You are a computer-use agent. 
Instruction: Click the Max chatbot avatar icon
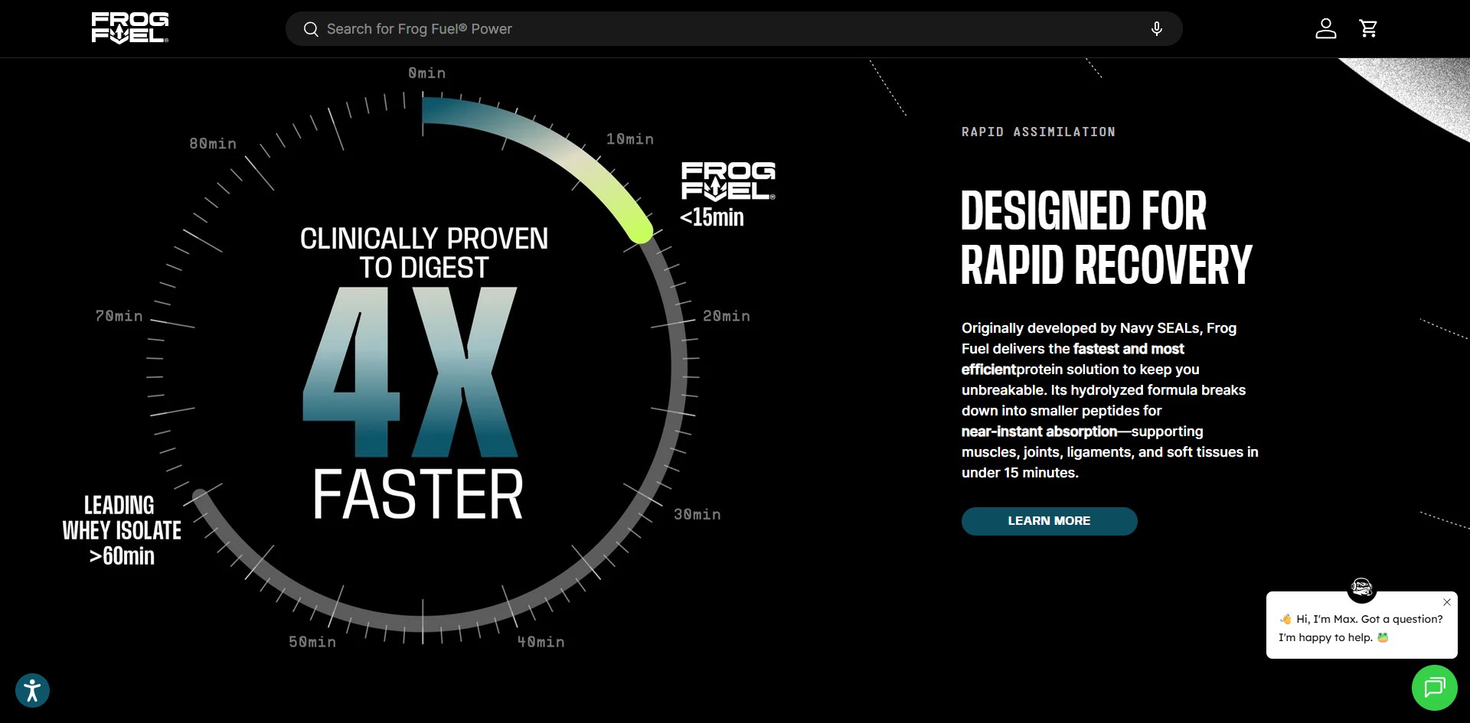1362,588
